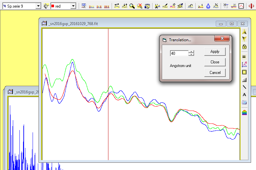The image size is (256, 170).
Task: Increase translation value with the up spinner
Action: pyautogui.click(x=191, y=52)
